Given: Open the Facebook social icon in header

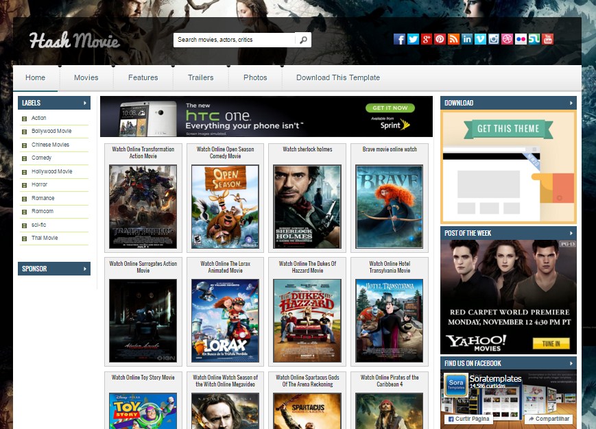Looking at the screenshot, I should pyautogui.click(x=399, y=39).
